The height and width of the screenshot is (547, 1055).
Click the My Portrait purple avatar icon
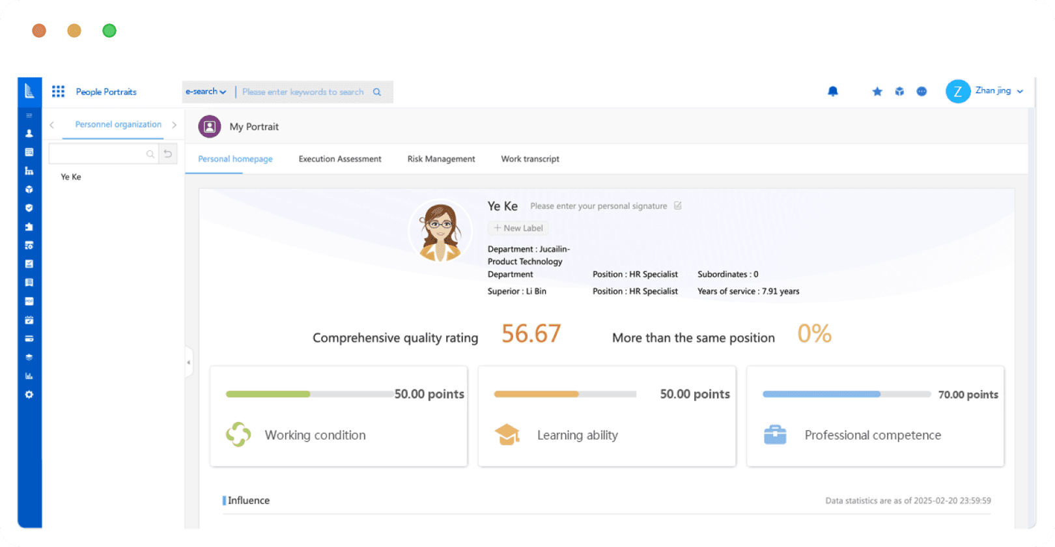[210, 126]
